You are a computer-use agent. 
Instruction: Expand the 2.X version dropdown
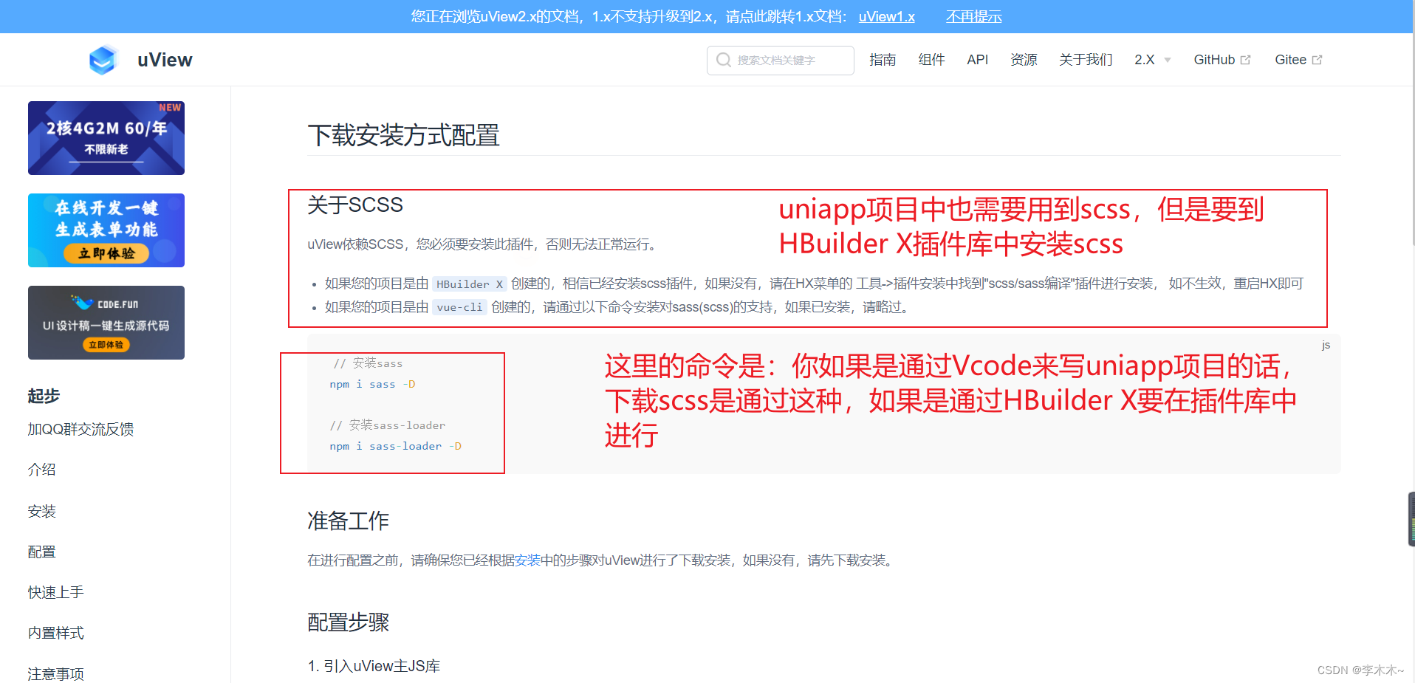pyautogui.click(x=1153, y=60)
